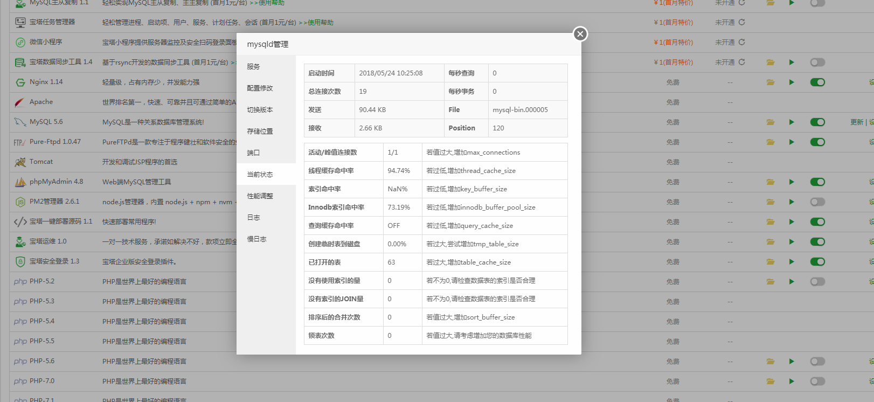874x402 pixels.
Task: Click the Nginx logo icon
Action: point(20,82)
